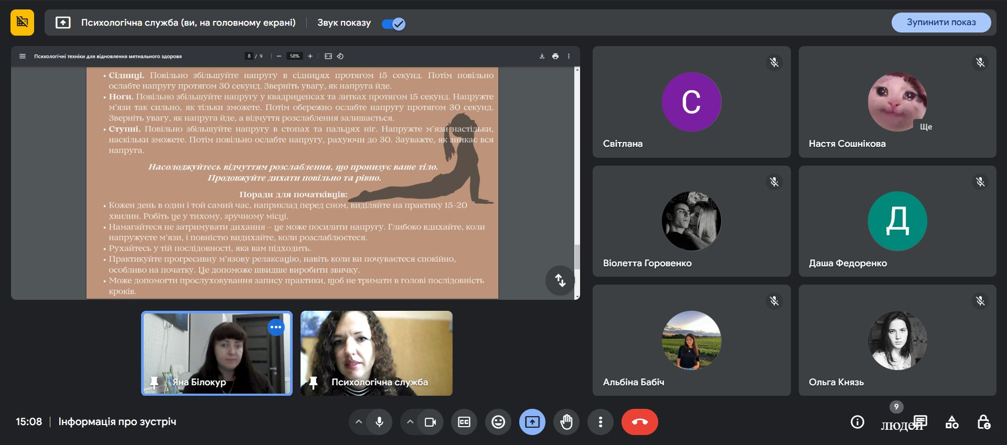Turn on closed captions
The image size is (1007, 445).
pos(464,422)
